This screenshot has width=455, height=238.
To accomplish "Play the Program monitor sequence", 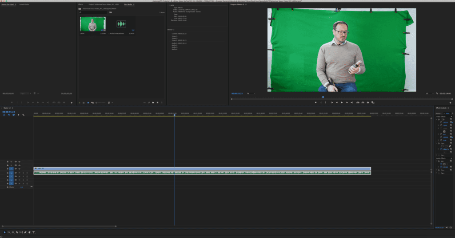I will coord(342,102).
